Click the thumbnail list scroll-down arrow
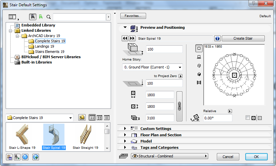This screenshot has width=276, height=166. pyautogui.click(x=107, y=148)
